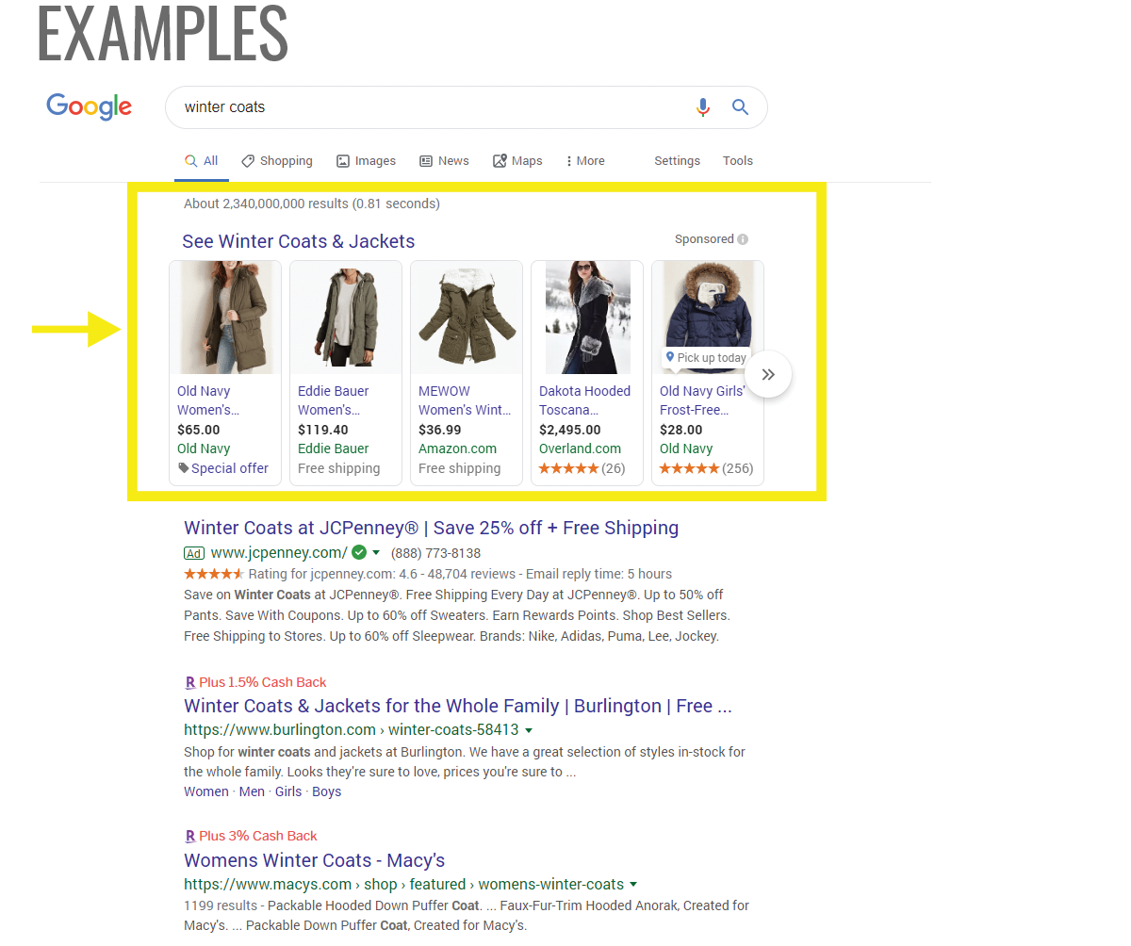Click the $2,495.00 price
Viewport: 1131px width, 946px height.
pos(572,430)
